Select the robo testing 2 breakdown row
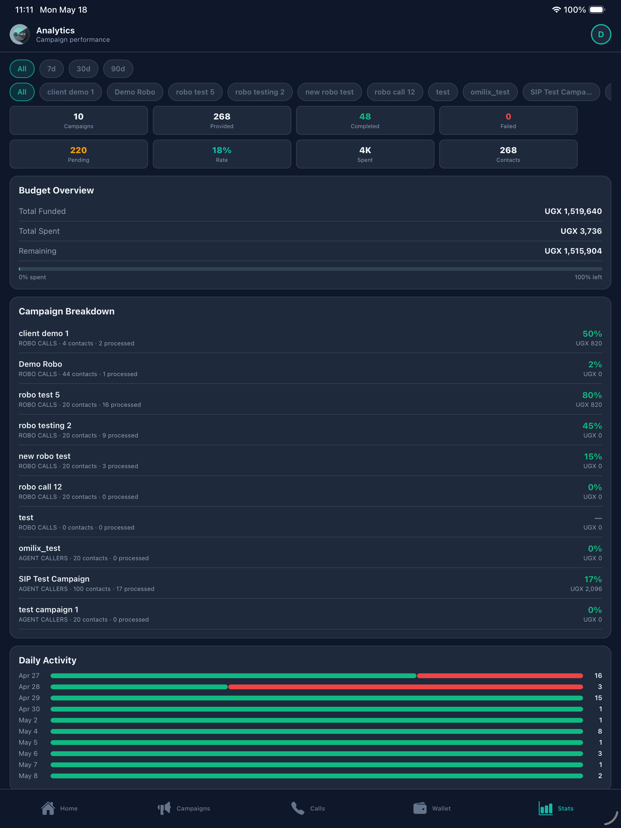The height and width of the screenshot is (828, 621). 310,430
